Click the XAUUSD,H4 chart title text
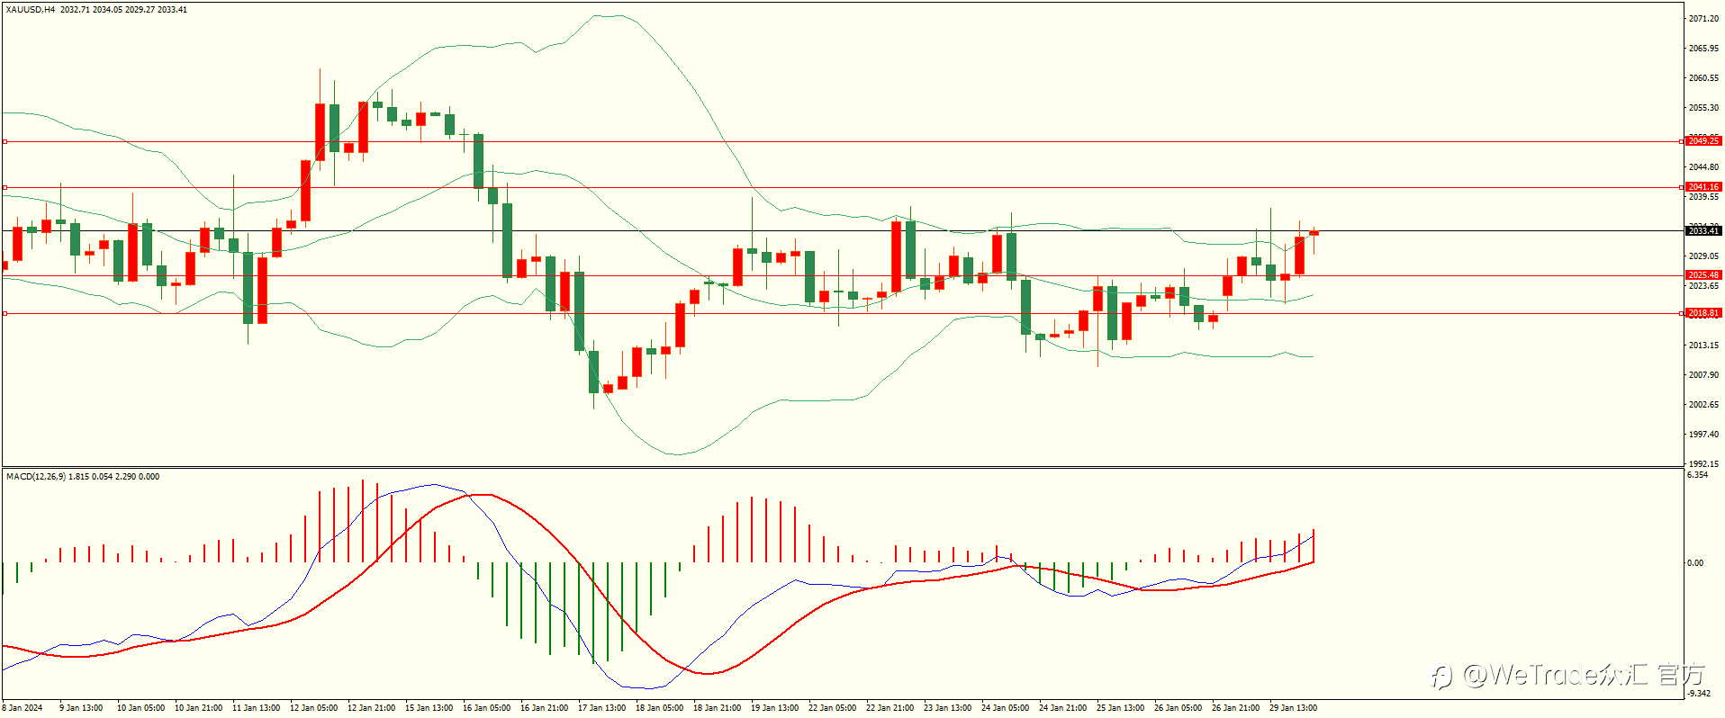Image resolution: width=1725 pixels, height=718 pixels. click(31, 9)
